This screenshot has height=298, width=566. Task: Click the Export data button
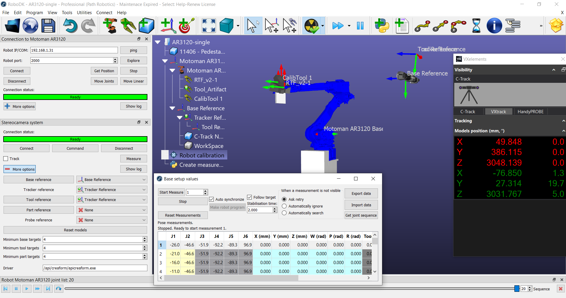361,194
